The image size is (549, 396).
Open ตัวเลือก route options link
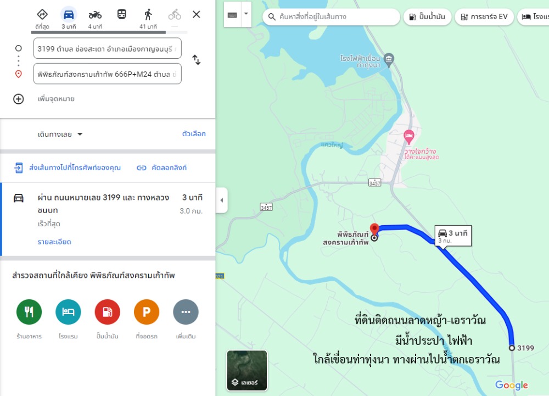point(194,134)
